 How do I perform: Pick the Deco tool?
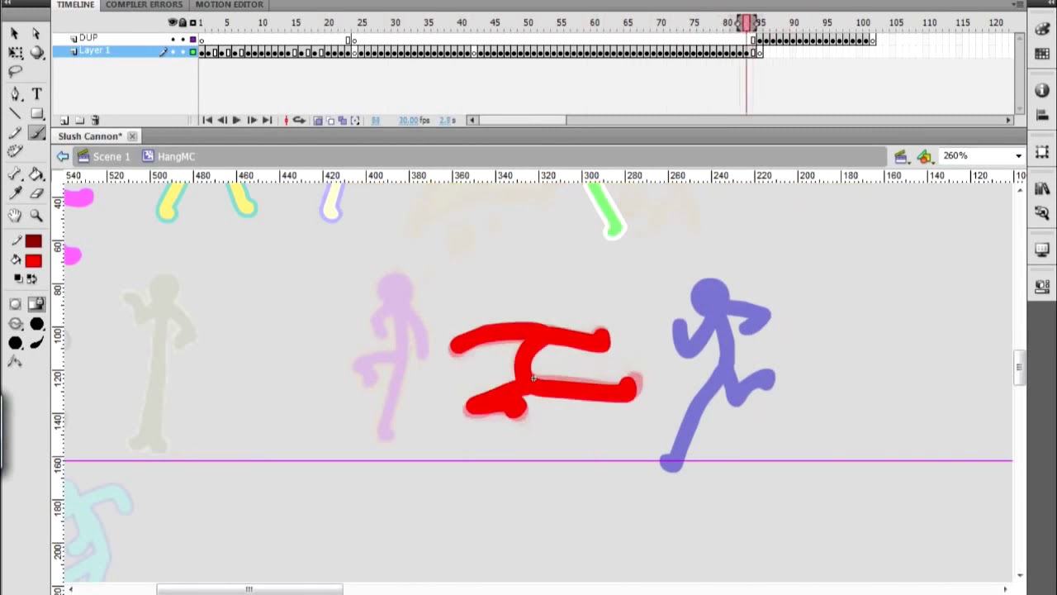tap(15, 152)
